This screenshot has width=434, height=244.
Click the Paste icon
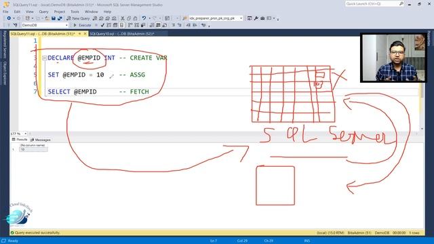(x=135, y=18)
